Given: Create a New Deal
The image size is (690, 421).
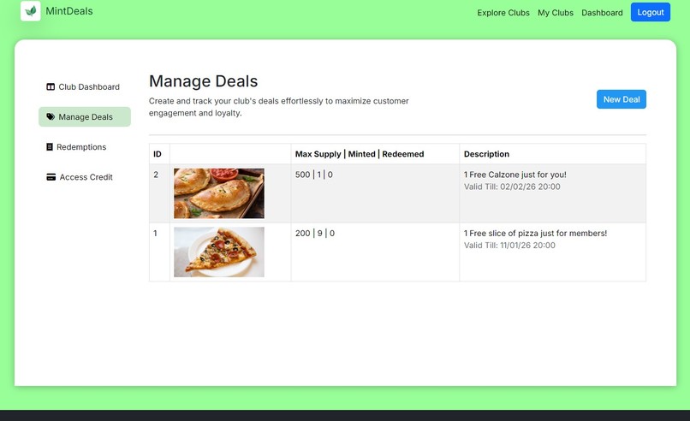Looking at the screenshot, I should [622, 99].
